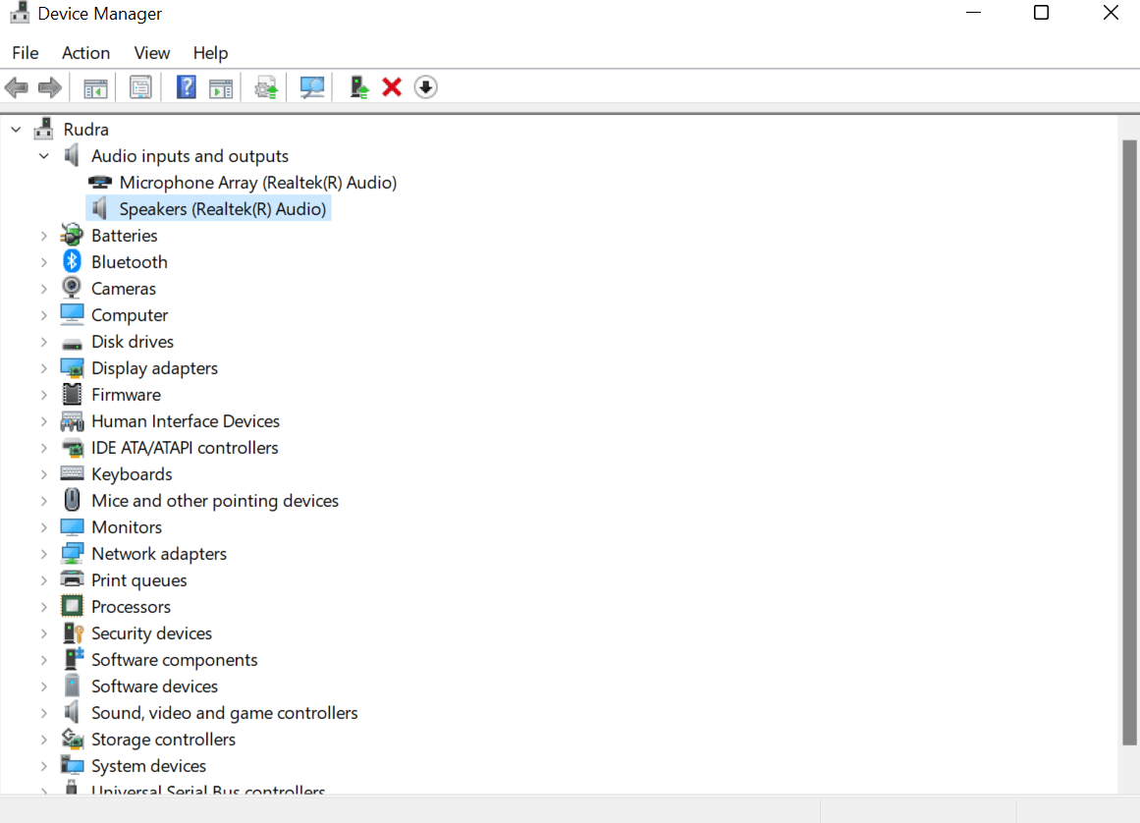Open the File menu
This screenshot has height=823, width=1140.
[25, 53]
